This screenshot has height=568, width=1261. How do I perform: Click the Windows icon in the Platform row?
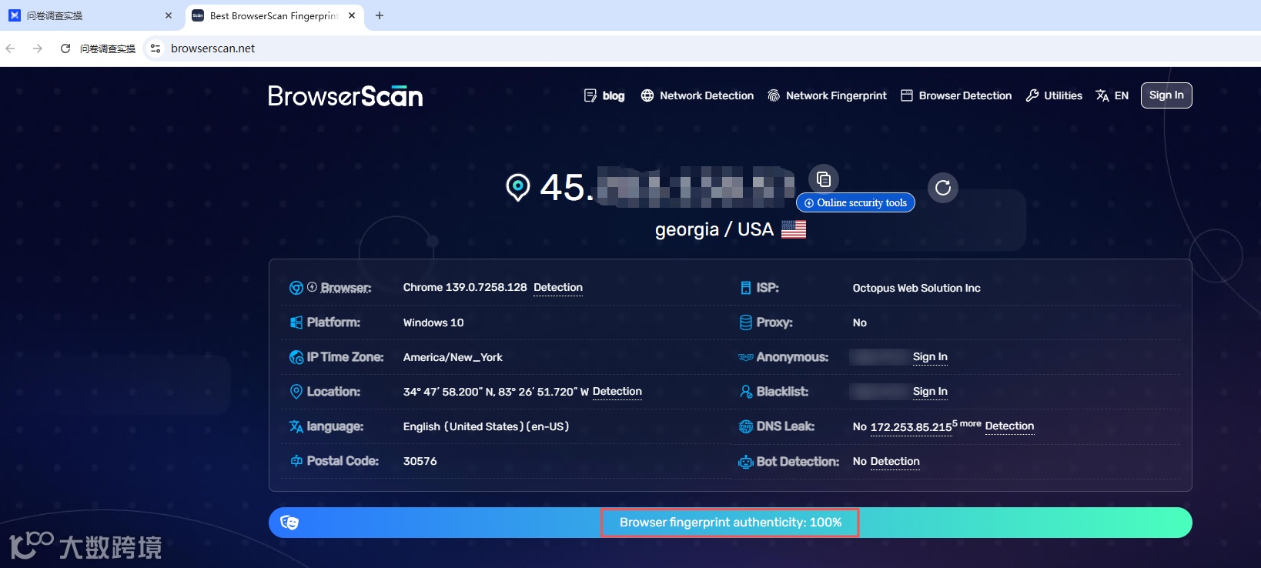pos(296,322)
